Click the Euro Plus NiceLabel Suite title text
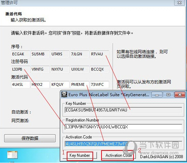The image size is (187, 163). [x=109, y=95]
